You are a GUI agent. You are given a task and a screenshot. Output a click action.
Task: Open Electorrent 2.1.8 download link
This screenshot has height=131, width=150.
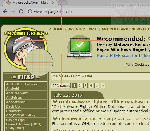(77, 119)
